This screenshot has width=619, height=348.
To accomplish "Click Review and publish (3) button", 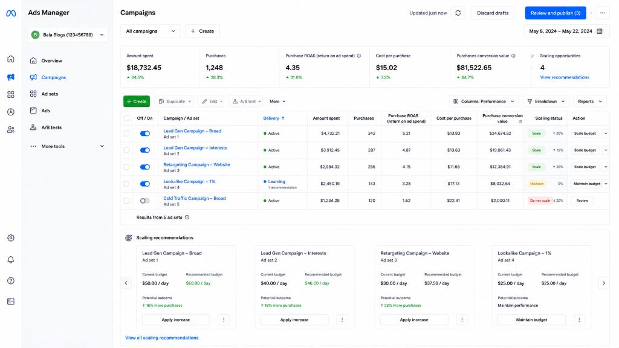I will point(556,13).
